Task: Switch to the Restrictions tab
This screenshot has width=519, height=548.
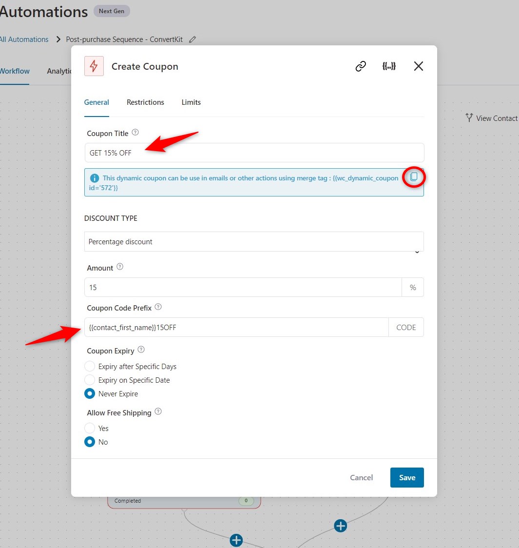Action: click(x=145, y=102)
